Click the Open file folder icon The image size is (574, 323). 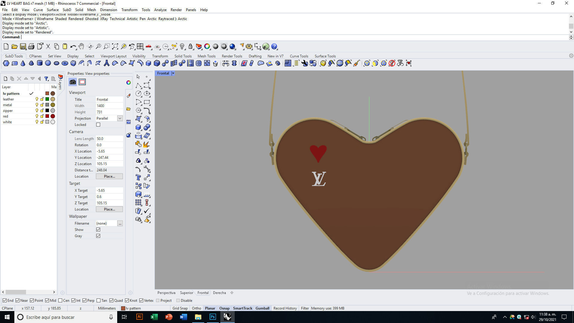coord(14,47)
